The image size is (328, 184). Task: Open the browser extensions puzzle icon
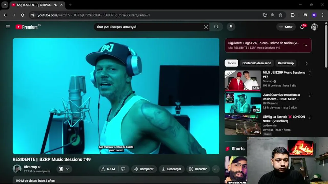click(292, 15)
